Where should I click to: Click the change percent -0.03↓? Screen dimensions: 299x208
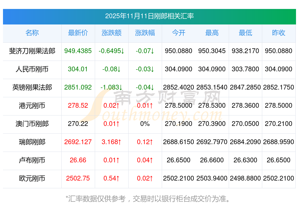[145, 69]
